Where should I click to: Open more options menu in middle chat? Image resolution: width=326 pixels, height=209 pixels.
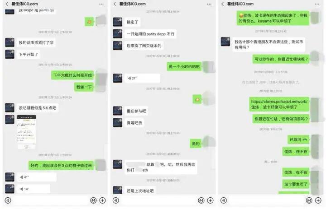click(x=209, y=4)
